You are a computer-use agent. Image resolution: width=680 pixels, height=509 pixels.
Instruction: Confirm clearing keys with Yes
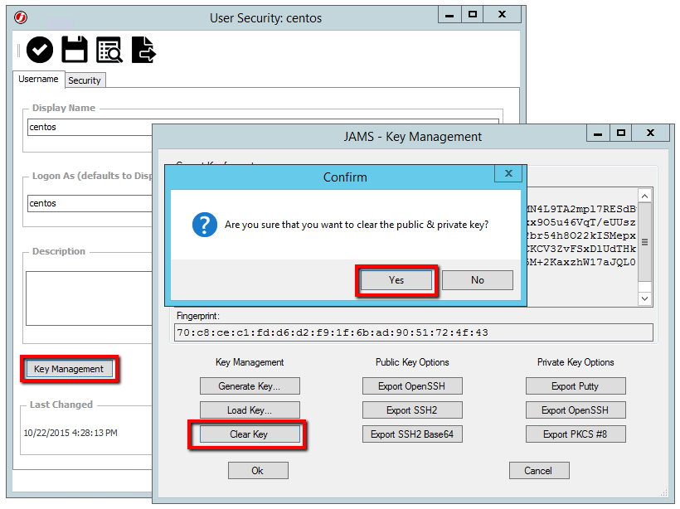(396, 280)
